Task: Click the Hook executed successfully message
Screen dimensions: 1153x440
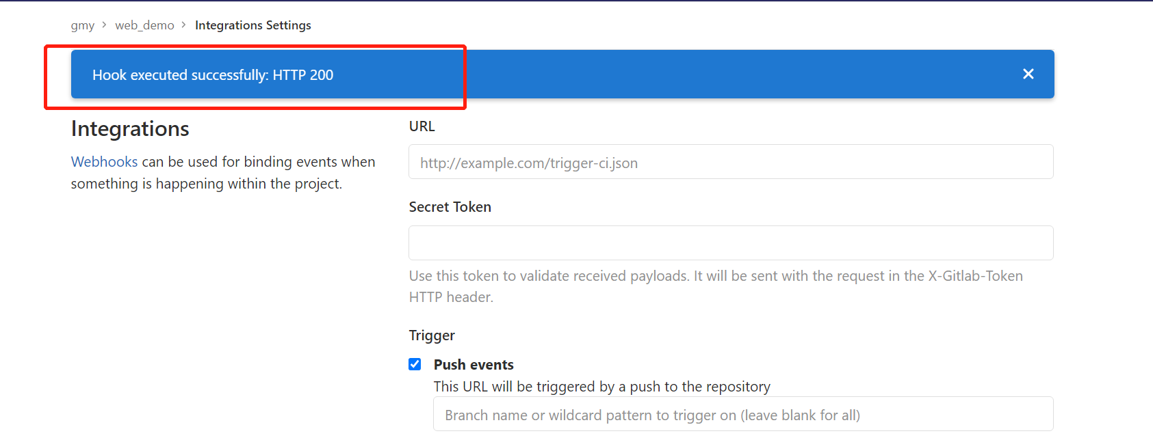Action: point(213,75)
